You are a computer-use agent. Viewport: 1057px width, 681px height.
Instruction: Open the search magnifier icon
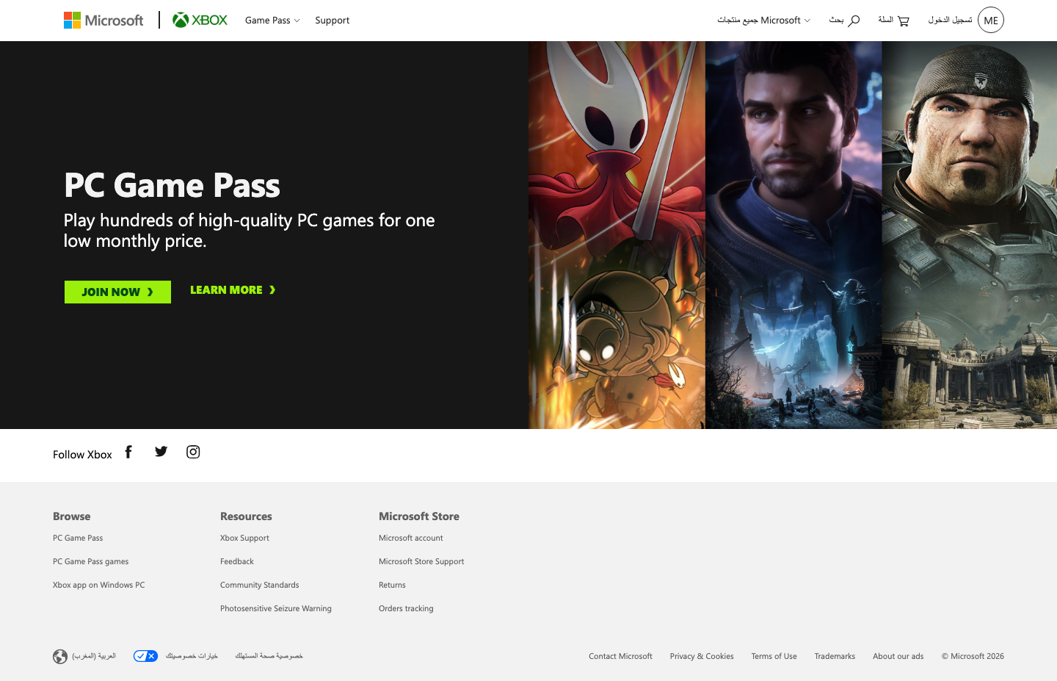point(854,21)
